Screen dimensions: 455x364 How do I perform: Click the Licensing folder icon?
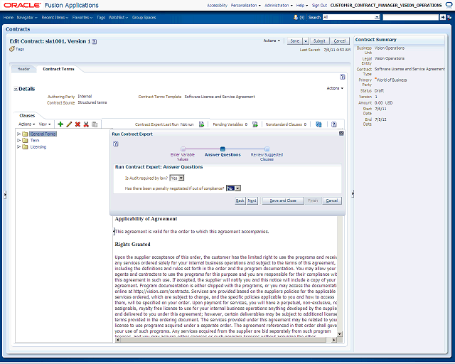25,147
